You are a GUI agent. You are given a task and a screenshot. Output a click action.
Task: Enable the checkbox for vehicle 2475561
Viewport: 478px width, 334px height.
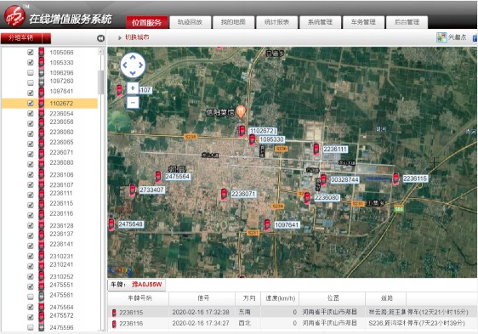point(31,296)
